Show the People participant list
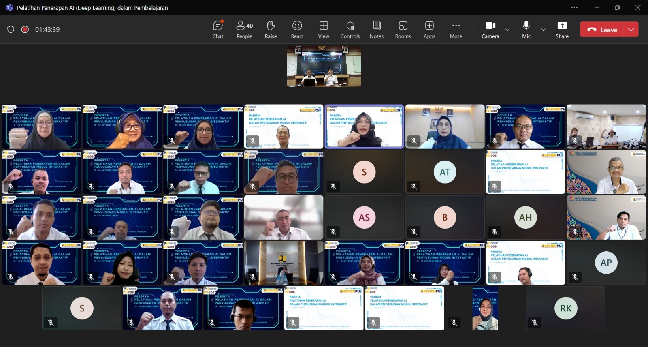 click(x=244, y=30)
